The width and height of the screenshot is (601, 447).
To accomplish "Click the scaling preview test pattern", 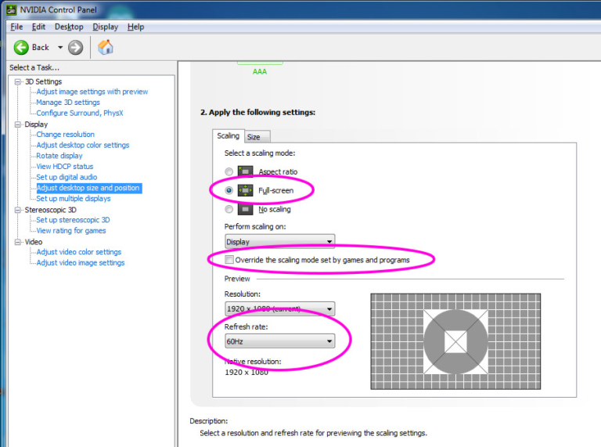I will click(x=455, y=341).
